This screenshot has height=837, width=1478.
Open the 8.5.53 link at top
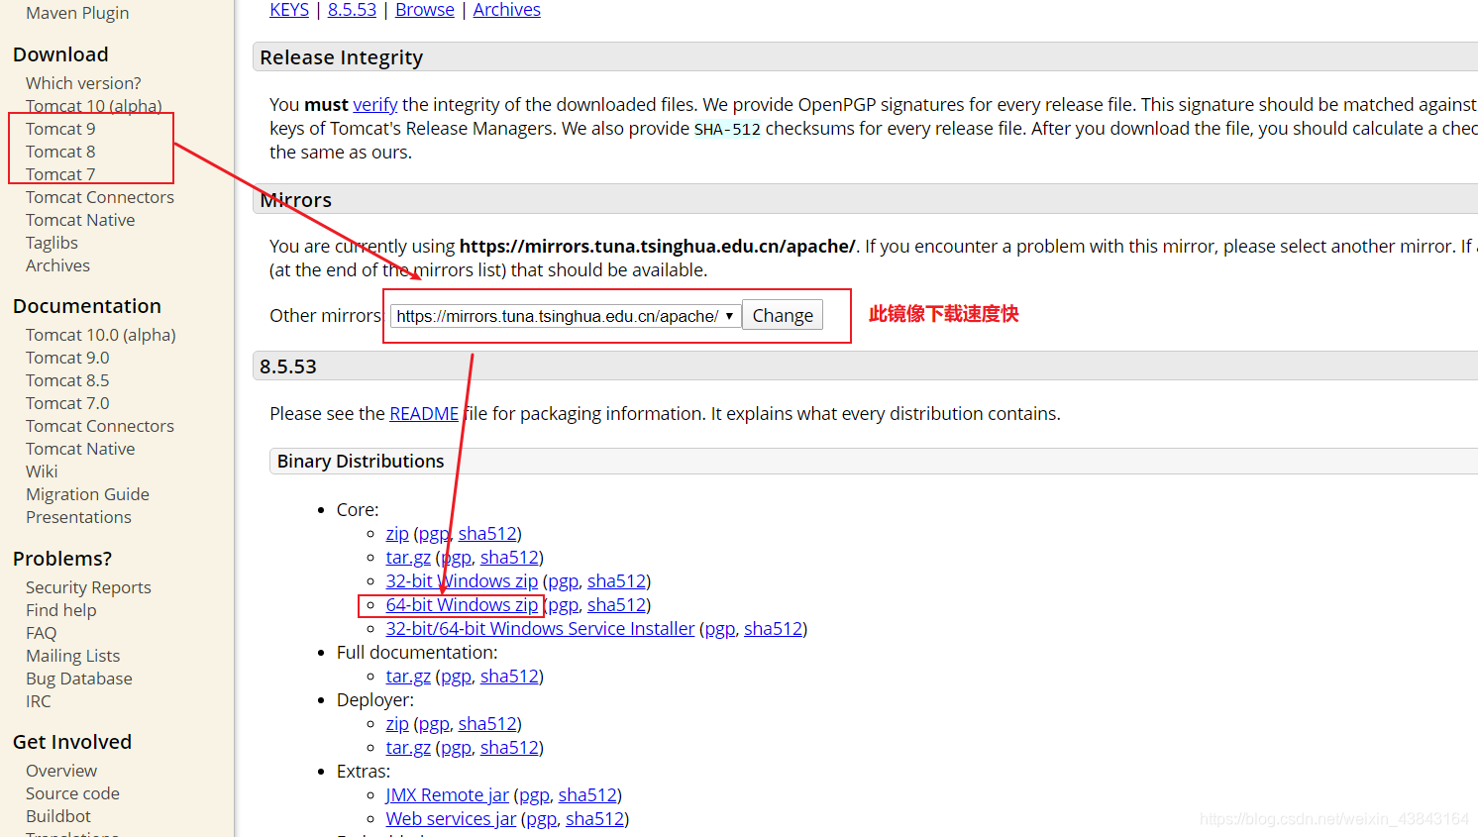tap(352, 10)
